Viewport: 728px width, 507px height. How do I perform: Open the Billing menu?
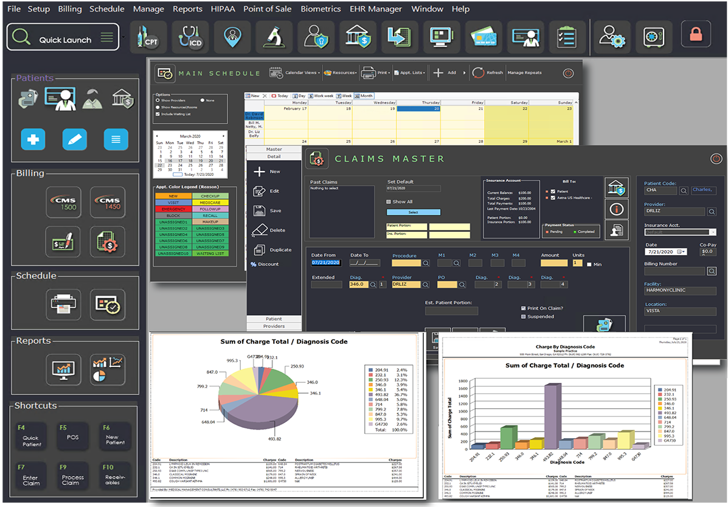pos(70,9)
